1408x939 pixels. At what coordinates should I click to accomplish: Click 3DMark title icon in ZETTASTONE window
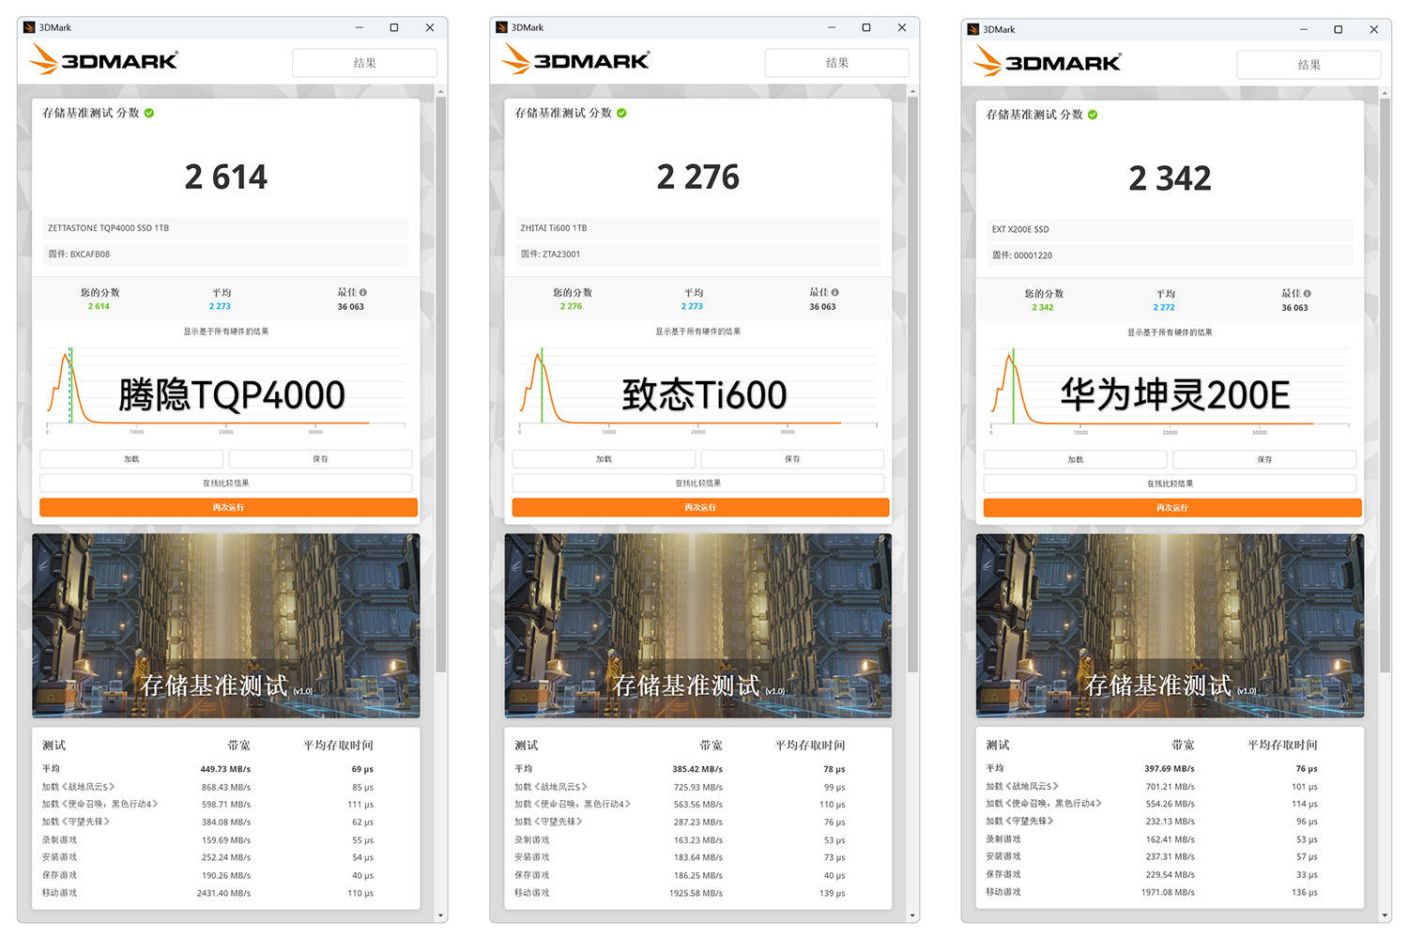[x=30, y=27]
